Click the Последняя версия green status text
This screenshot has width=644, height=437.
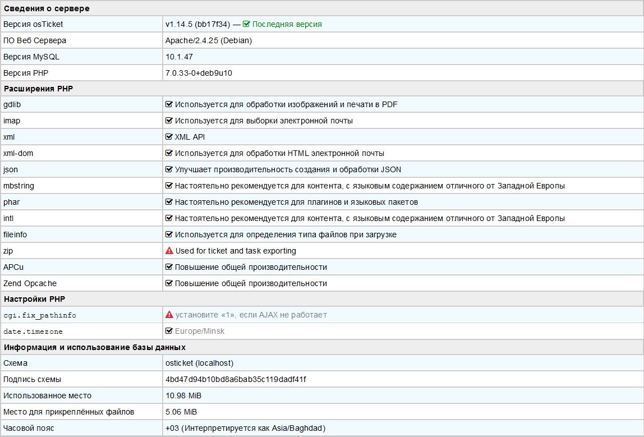[x=287, y=24]
